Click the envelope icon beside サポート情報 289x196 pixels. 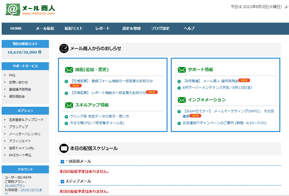click(182, 70)
